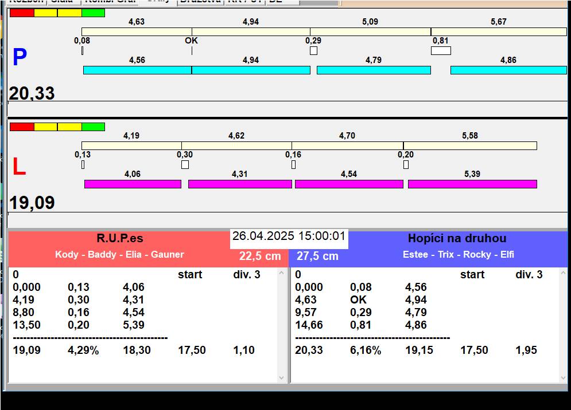
Task: Click the Estee - Trix - Rocky - Elfi lineup
Action: pos(459,254)
